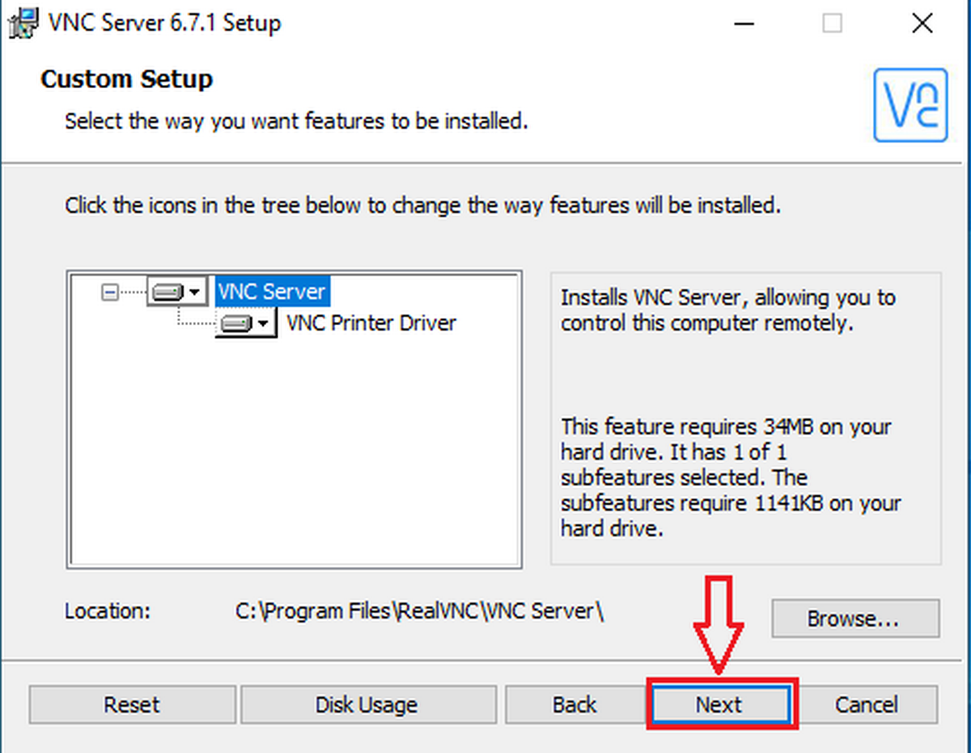The image size is (971, 753).
Task: Select the VNC Printer Driver tree item
Action: click(x=371, y=324)
